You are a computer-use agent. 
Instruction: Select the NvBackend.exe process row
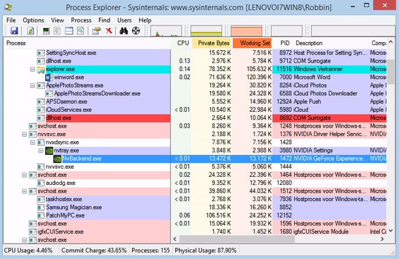pyautogui.click(x=195, y=158)
